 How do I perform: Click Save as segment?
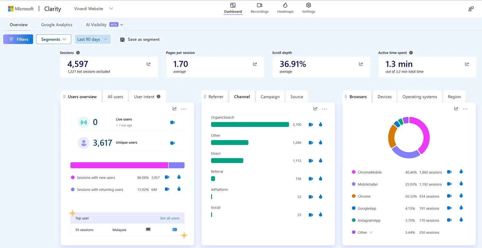(140, 39)
